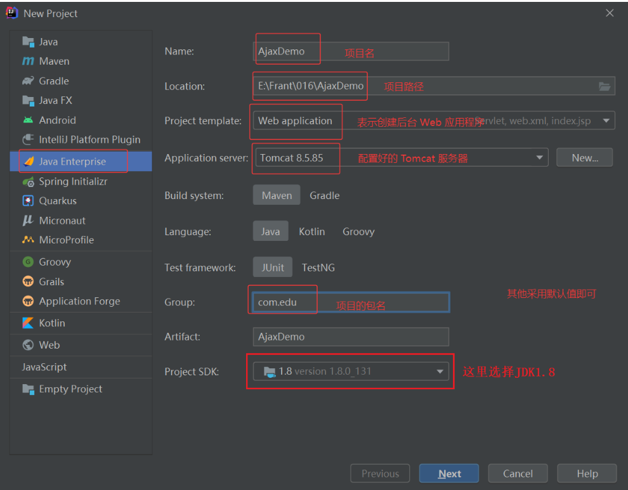The height and width of the screenshot is (490, 628).
Task: Close the New Project dialog
Action: click(x=610, y=13)
